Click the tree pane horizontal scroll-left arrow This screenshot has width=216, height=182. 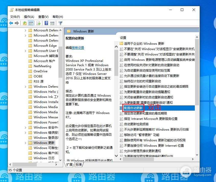pos(10,164)
